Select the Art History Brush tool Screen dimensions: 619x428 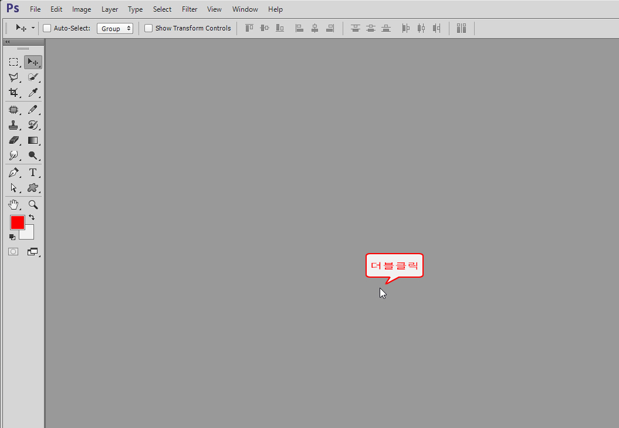(33, 125)
